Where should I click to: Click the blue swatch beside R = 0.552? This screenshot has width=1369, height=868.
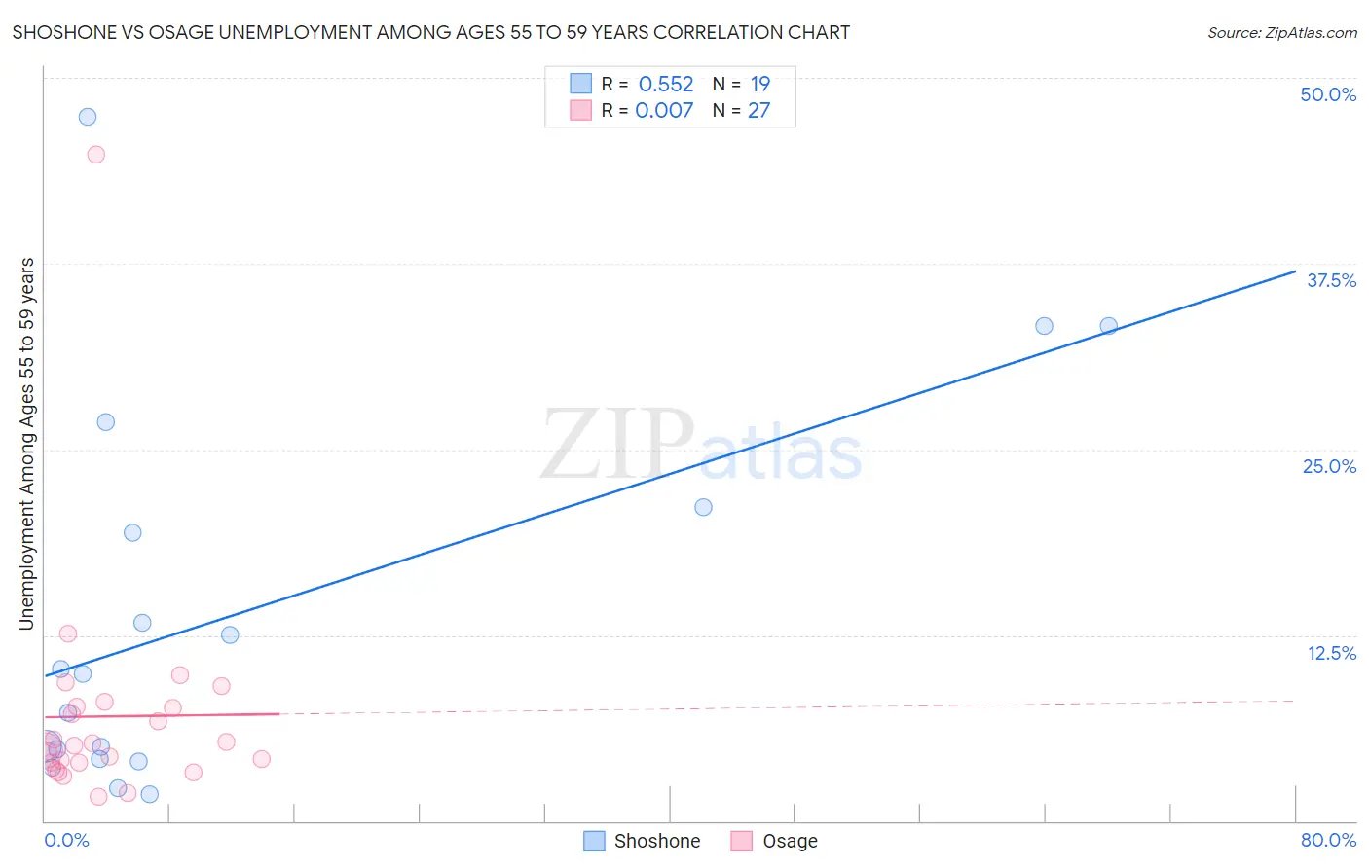(x=581, y=84)
